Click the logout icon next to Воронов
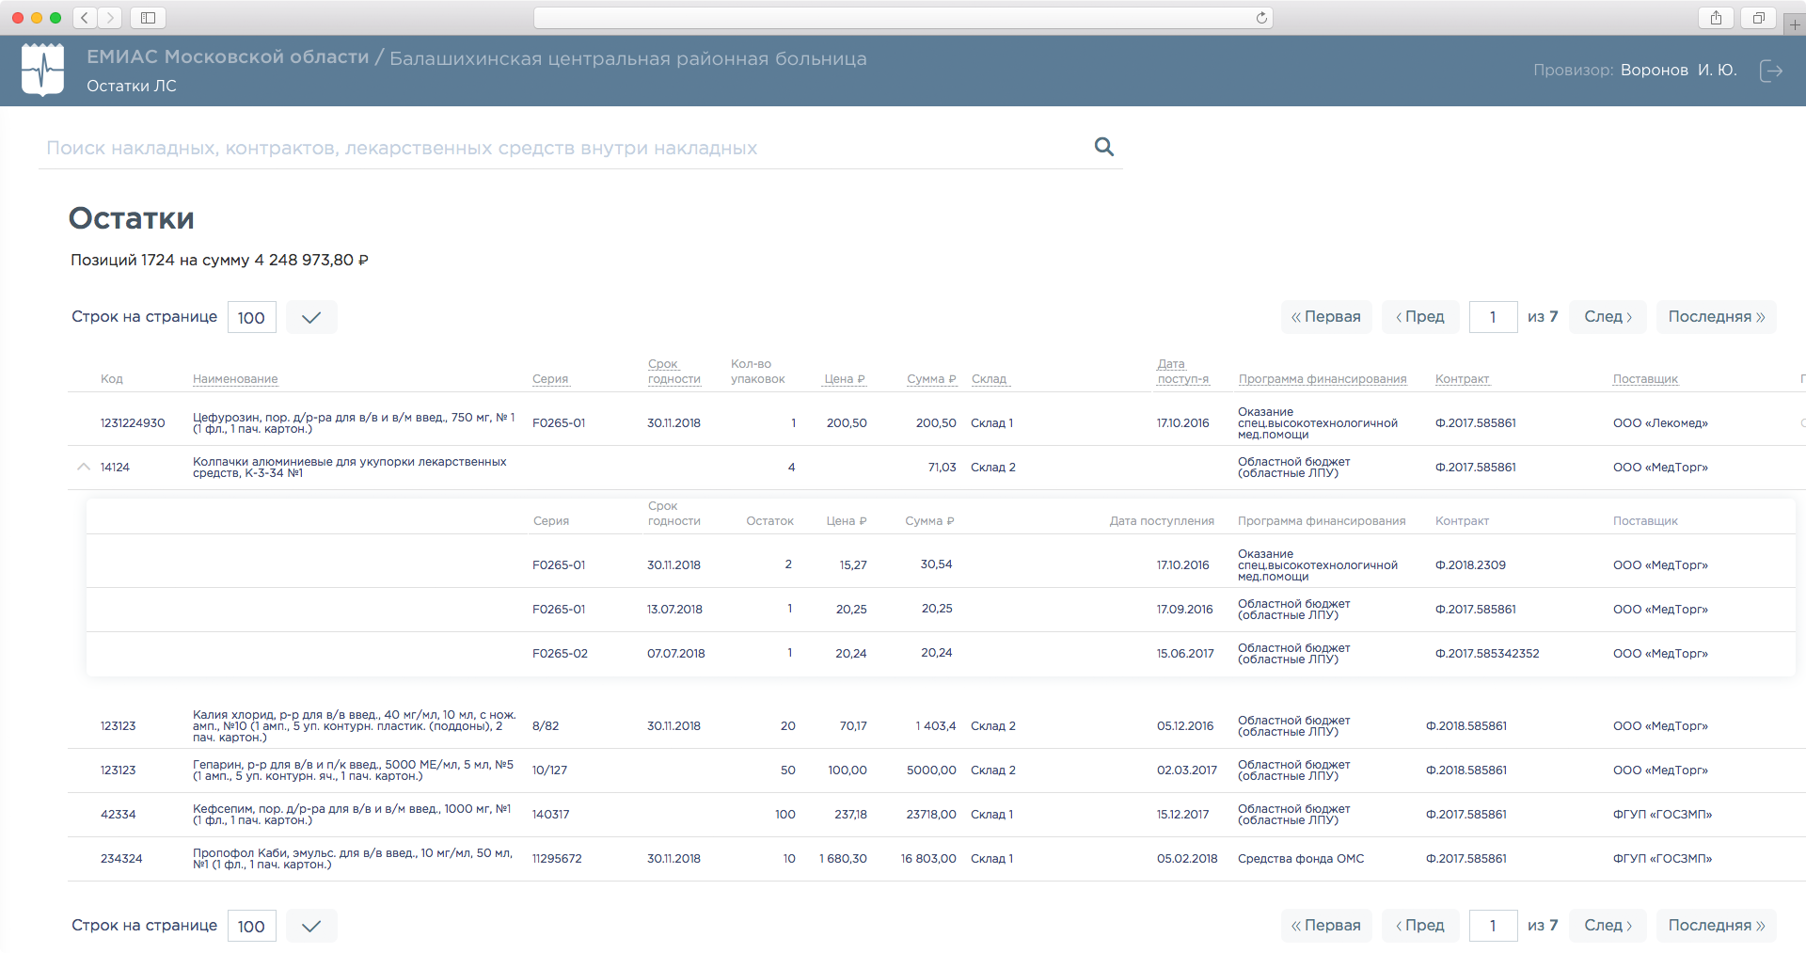This screenshot has height=953, width=1806. pos(1770,71)
